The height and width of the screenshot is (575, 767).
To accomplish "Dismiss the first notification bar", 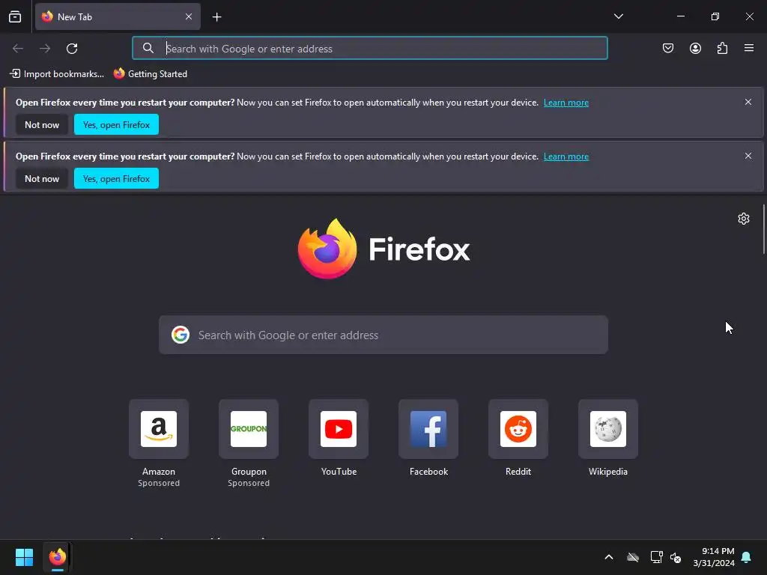I will click(748, 102).
